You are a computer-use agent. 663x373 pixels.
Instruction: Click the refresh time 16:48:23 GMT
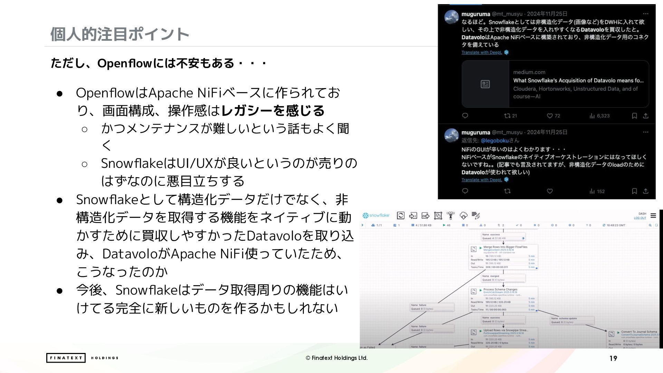[614, 225]
